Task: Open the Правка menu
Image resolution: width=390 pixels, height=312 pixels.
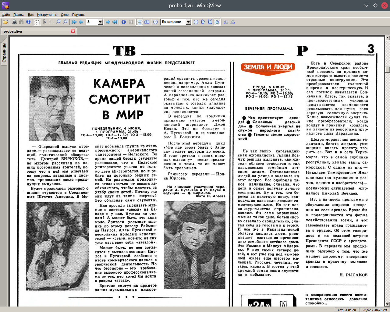Action: click(x=19, y=15)
